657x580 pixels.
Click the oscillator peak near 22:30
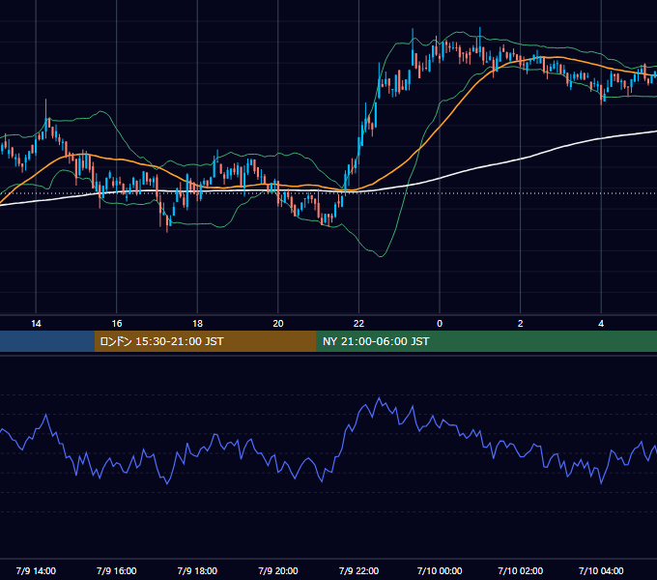(x=379, y=397)
